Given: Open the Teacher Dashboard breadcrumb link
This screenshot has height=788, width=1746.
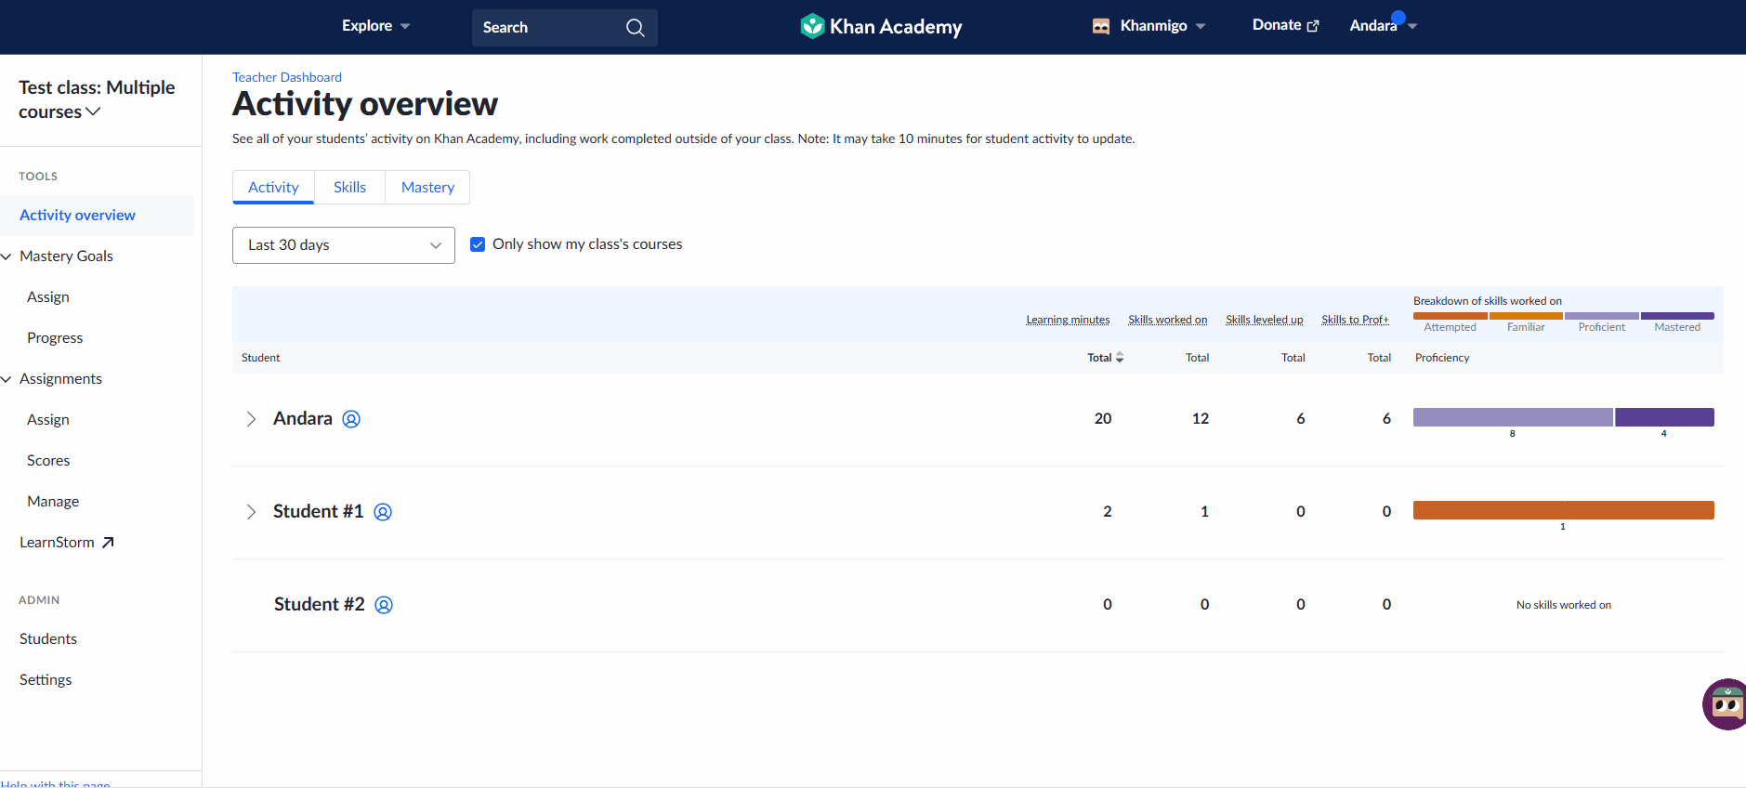Looking at the screenshot, I should (286, 77).
